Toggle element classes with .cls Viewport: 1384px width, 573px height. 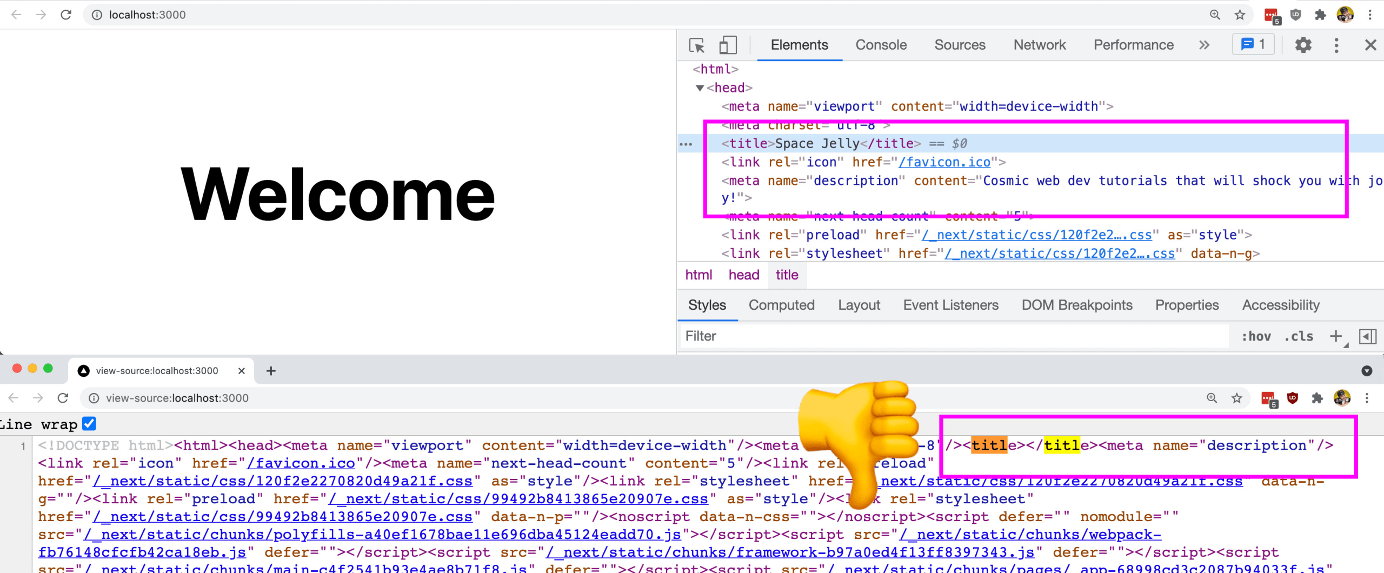point(1299,336)
